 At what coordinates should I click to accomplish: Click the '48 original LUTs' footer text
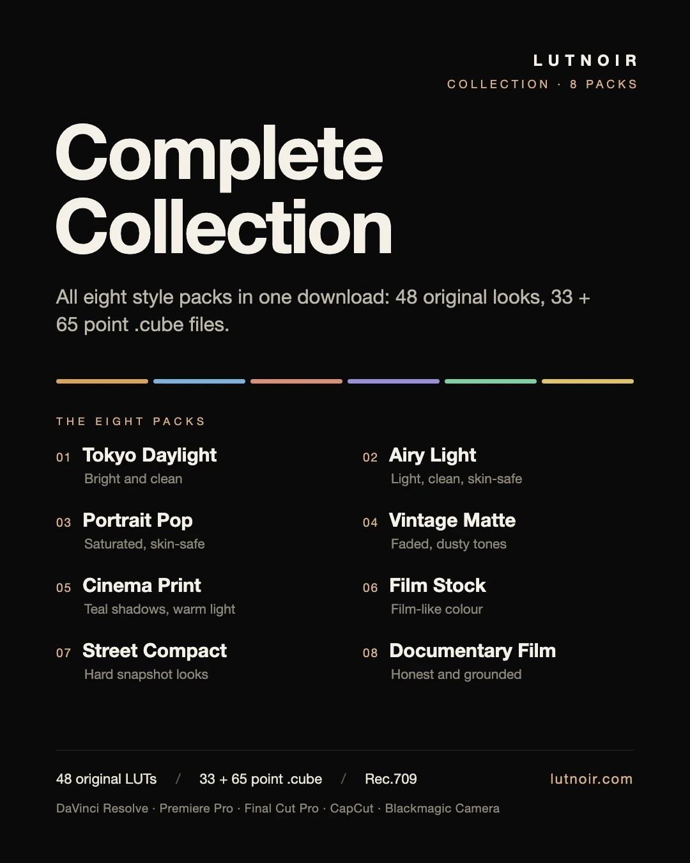tap(106, 779)
